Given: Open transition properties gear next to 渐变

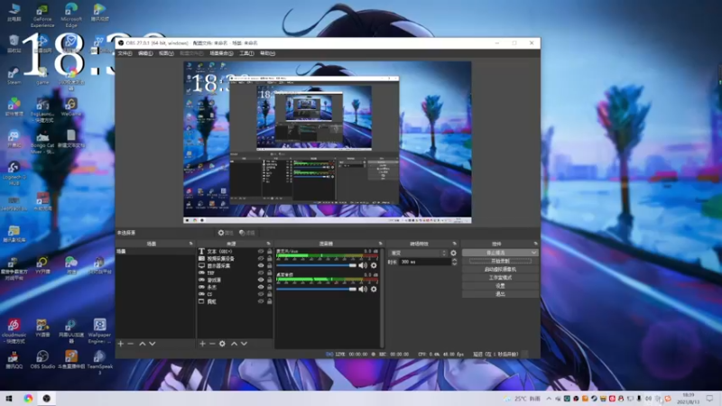Looking at the screenshot, I should [x=454, y=254].
